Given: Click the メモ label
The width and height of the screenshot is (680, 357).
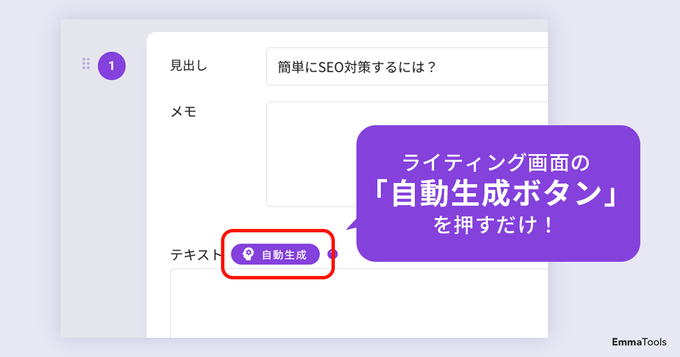Looking at the screenshot, I should (184, 112).
